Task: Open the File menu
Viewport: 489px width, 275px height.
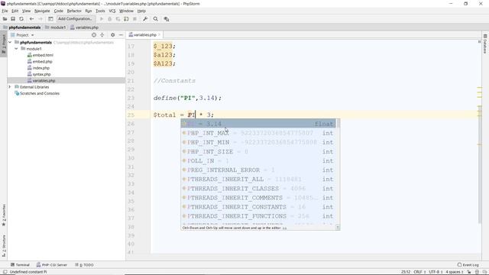Action: (5, 11)
